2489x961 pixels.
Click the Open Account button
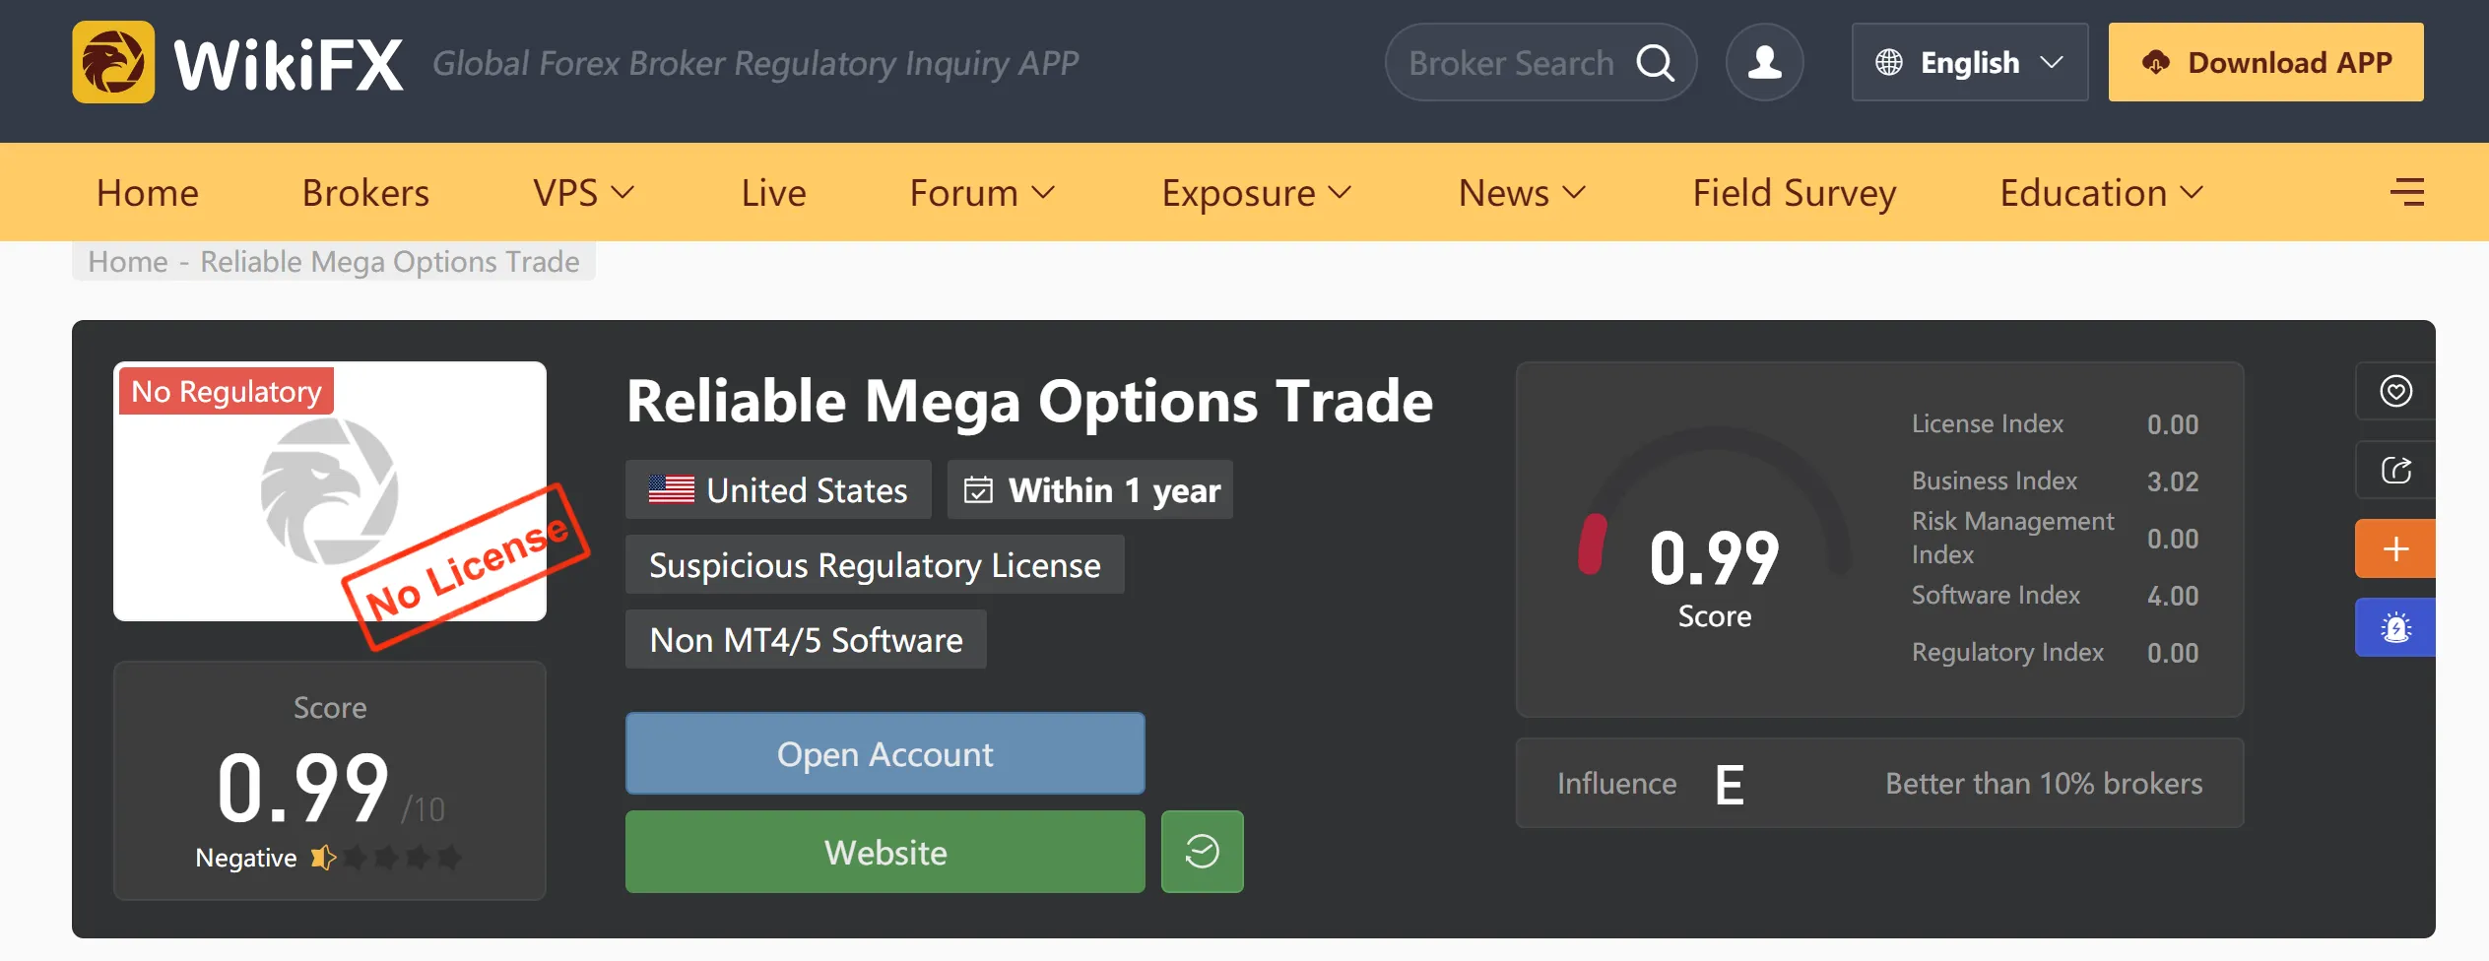coord(884,753)
